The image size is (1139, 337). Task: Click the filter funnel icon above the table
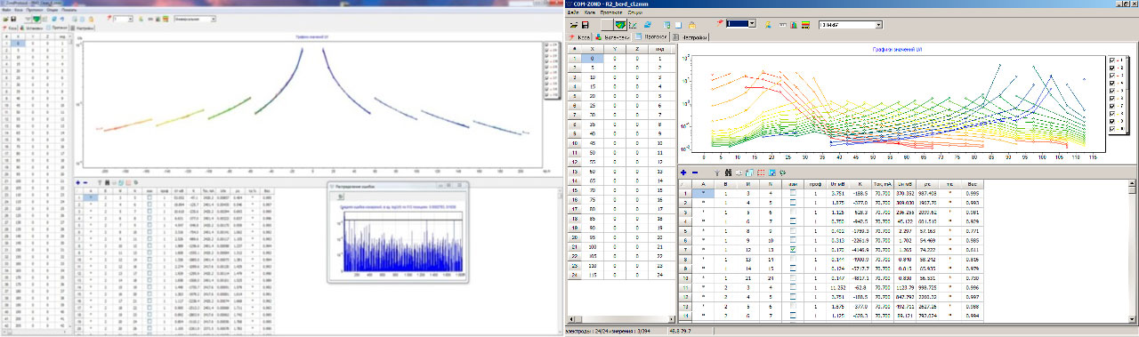717,173
